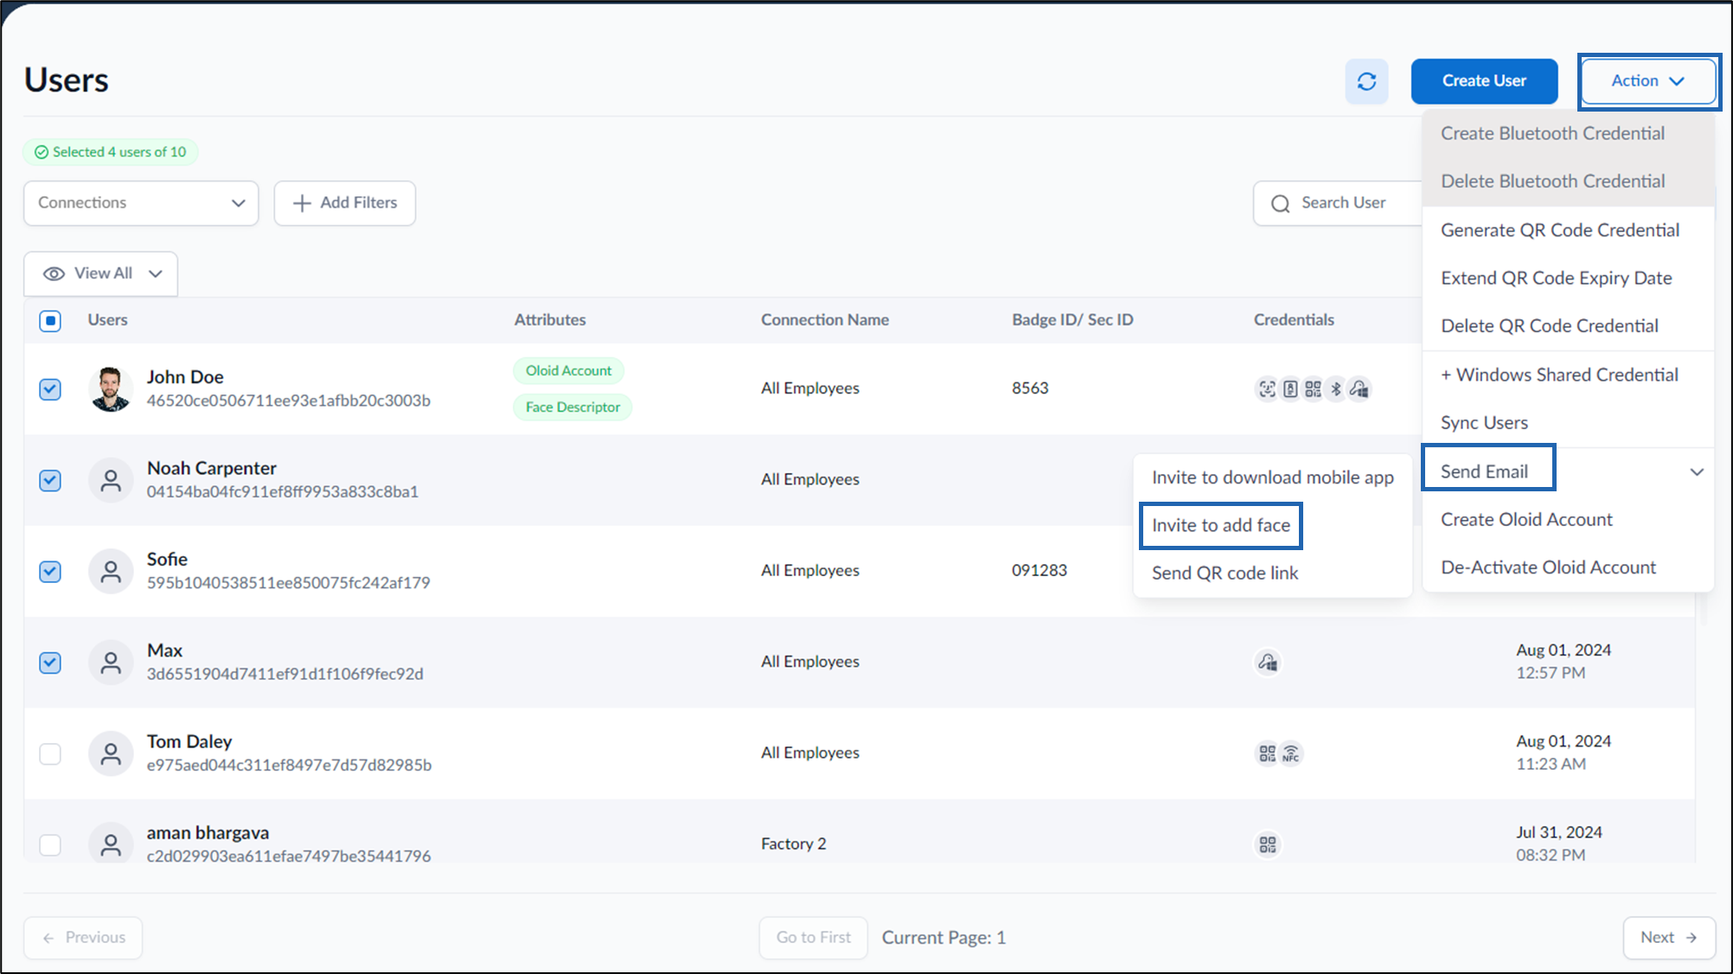Go to the Next page
The image size is (1733, 974).
pos(1669,938)
